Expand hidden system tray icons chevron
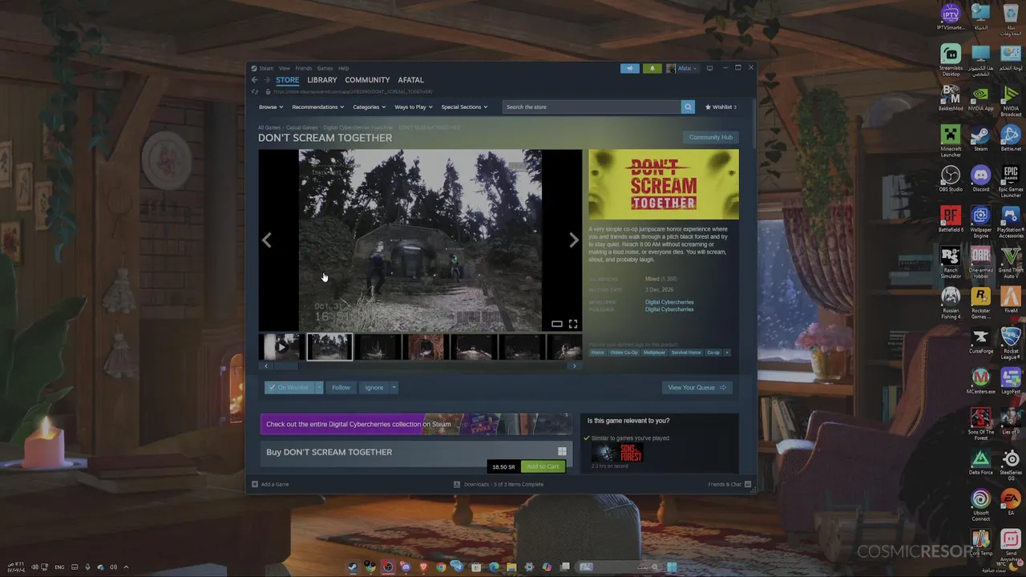This screenshot has height=577, width=1026. [126, 567]
